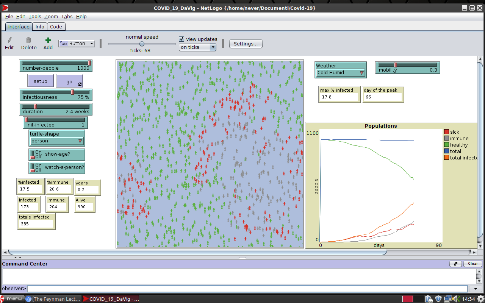Open the turtle-shape chooser dropdown
Viewport: 485px width, 303px height.
(56, 141)
